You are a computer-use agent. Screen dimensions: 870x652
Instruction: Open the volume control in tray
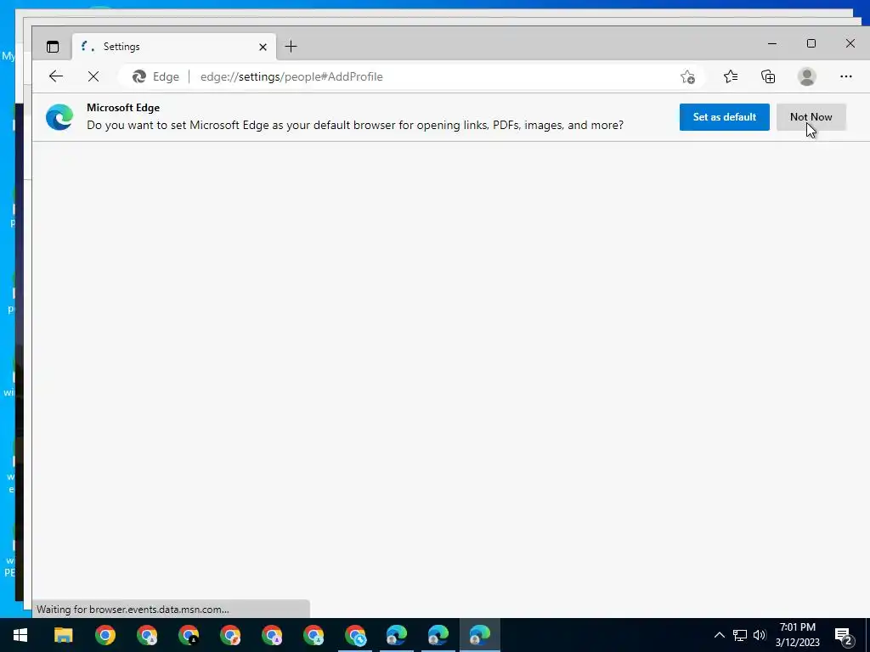pyautogui.click(x=760, y=635)
